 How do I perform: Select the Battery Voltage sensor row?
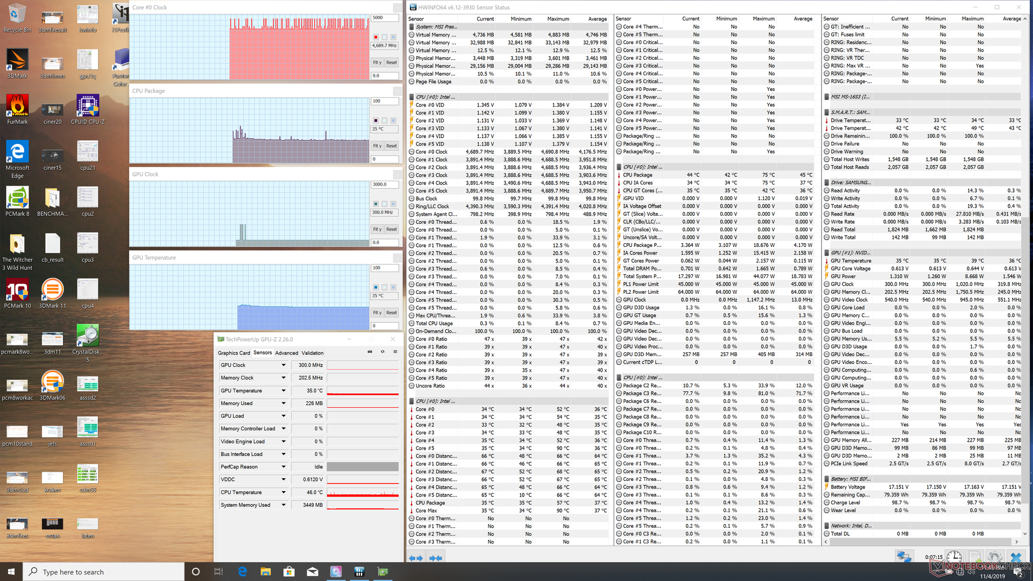[x=922, y=487]
